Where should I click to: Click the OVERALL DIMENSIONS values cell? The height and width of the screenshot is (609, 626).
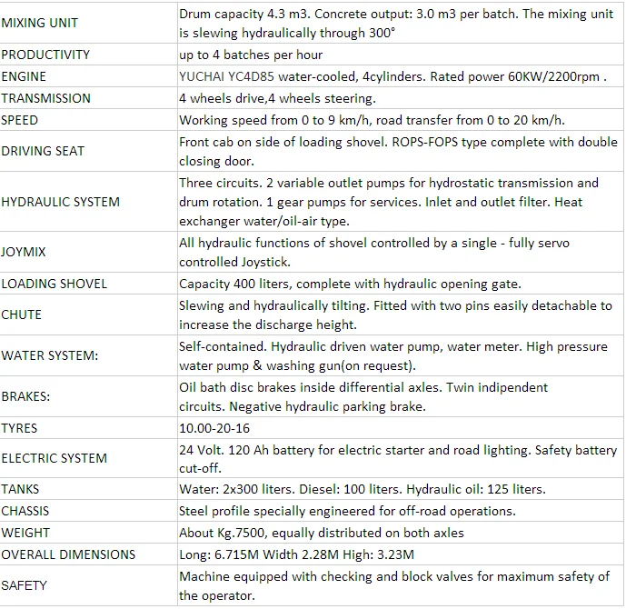(296, 554)
